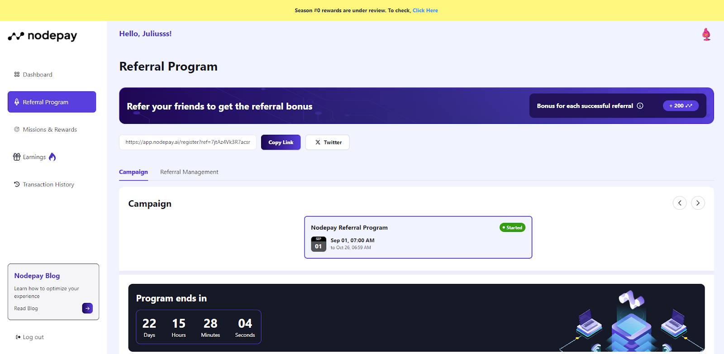Screen dimensions: 724x354
Task: Click the Seconds countdown value
Action: click(x=245, y=324)
